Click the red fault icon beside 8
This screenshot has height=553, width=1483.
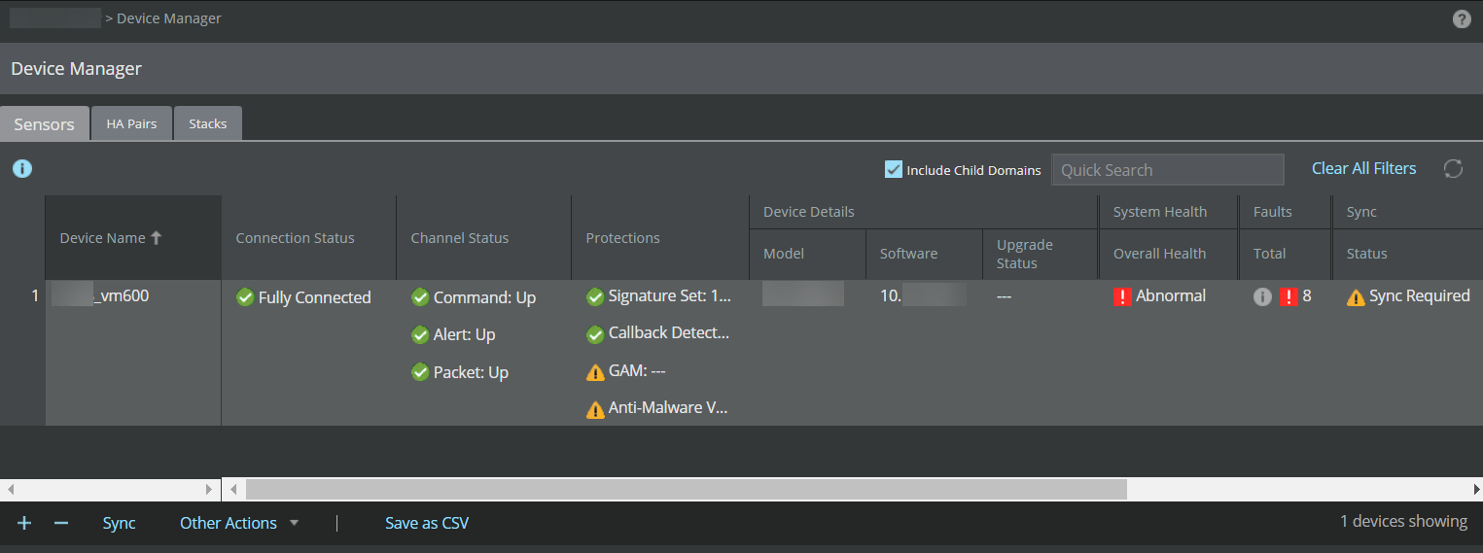tap(1289, 297)
